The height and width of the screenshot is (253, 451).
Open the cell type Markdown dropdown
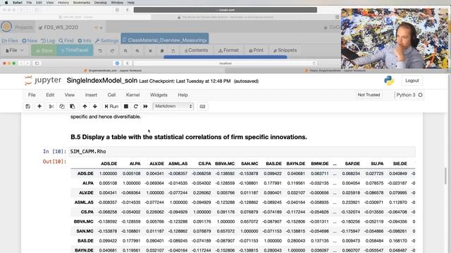(173, 106)
